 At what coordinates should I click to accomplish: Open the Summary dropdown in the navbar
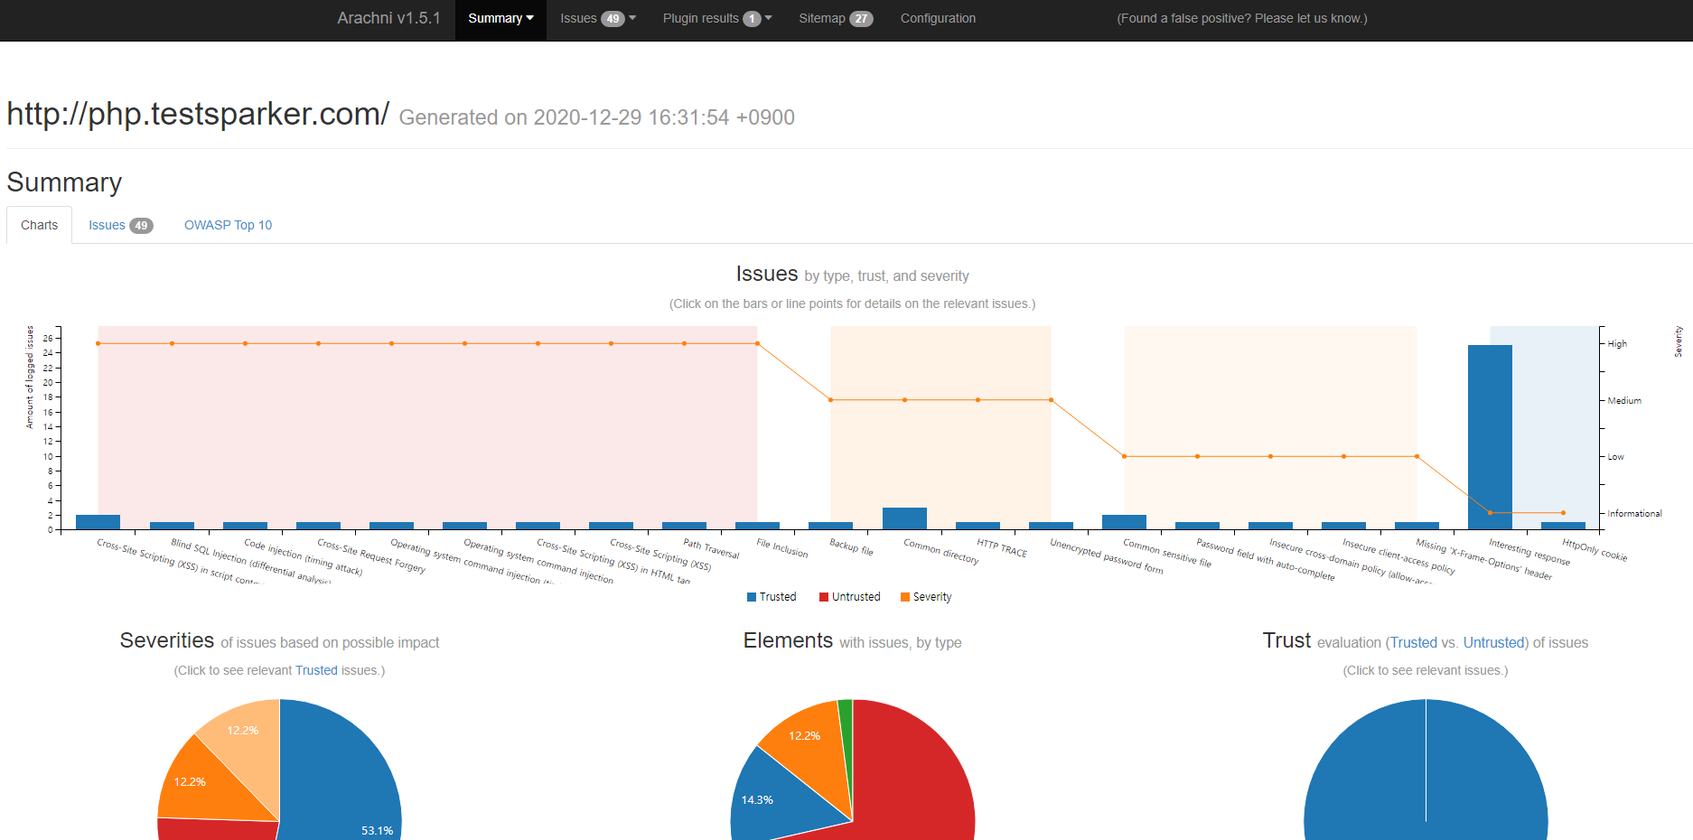click(500, 19)
